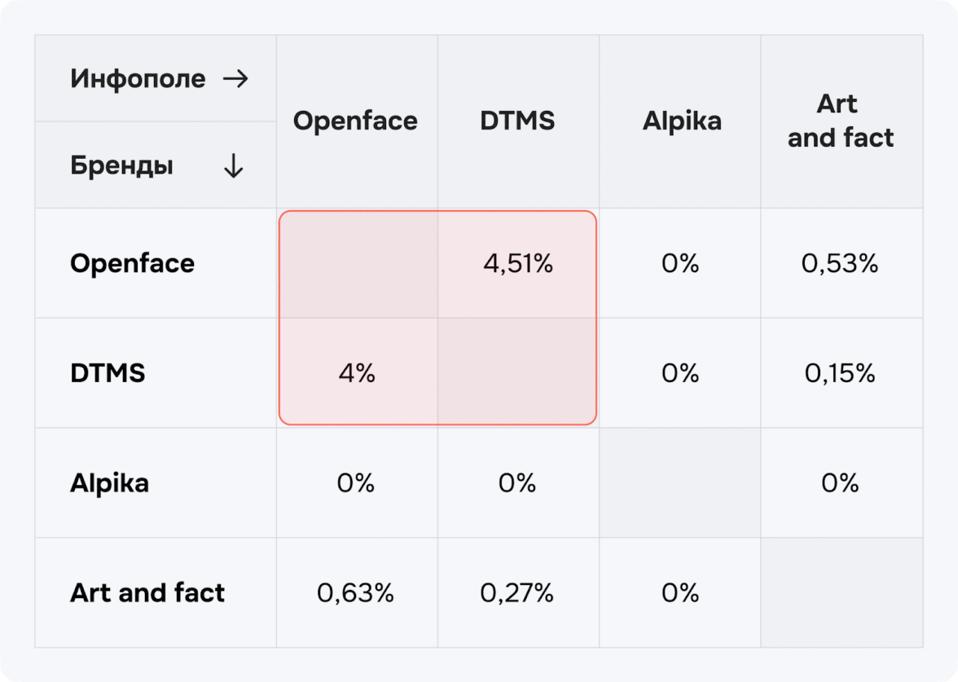Click the 0,27% cell

coord(517,593)
